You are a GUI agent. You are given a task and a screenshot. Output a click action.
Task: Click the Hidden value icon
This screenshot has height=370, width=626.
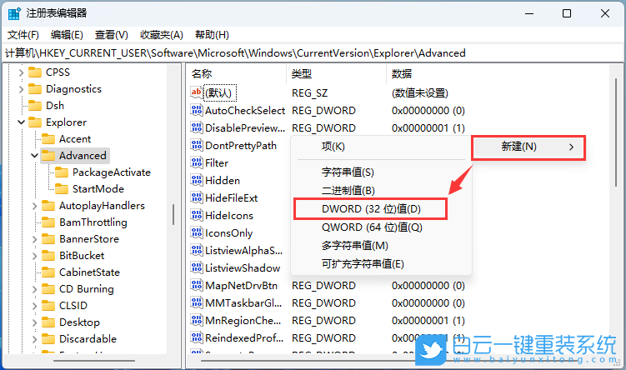pos(197,180)
